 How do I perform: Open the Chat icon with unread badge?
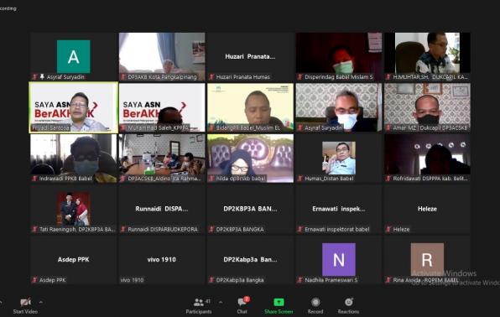243,301
